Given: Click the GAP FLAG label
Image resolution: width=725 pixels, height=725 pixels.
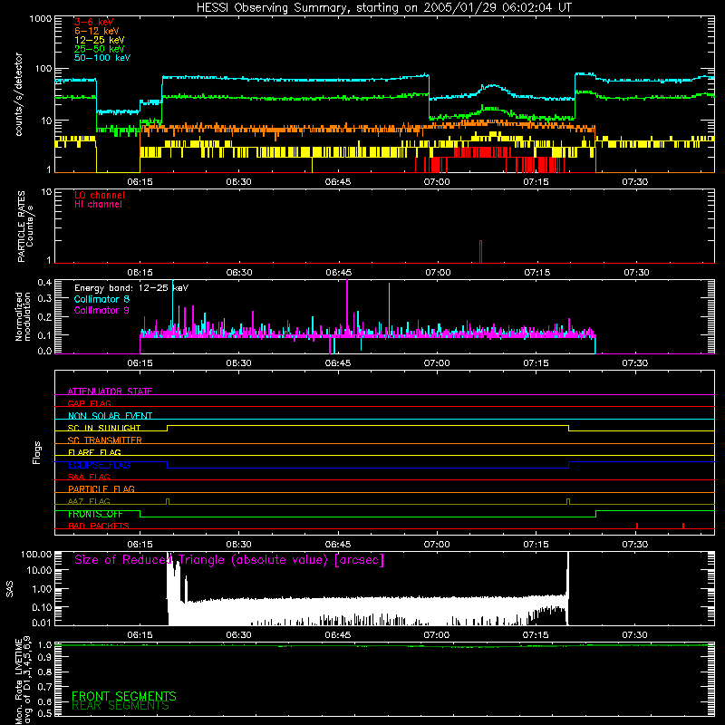Looking at the screenshot, I should (89, 403).
